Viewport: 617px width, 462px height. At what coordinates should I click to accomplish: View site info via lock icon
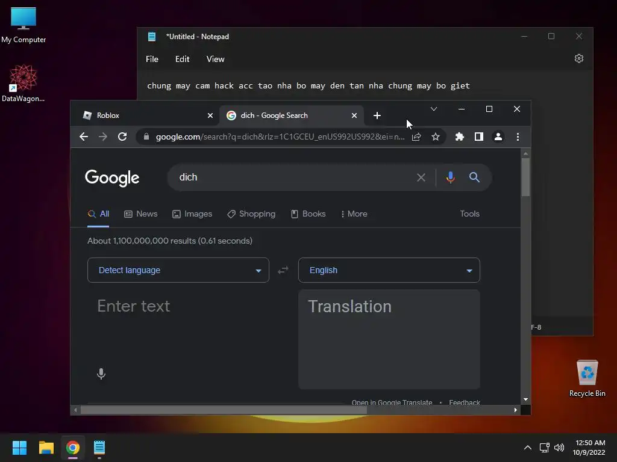pyautogui.click(x=146, y=137)
